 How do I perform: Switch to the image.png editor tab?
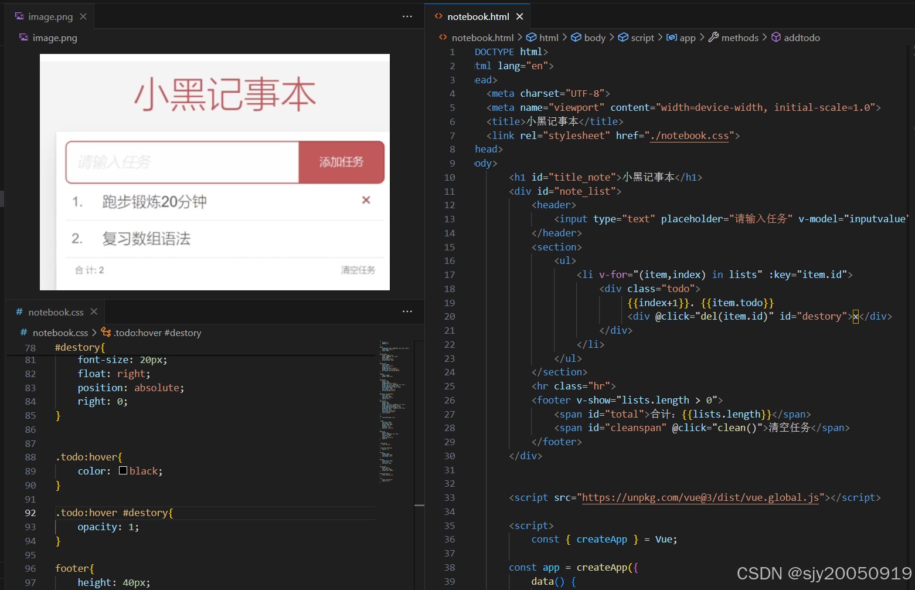(51, 16)
